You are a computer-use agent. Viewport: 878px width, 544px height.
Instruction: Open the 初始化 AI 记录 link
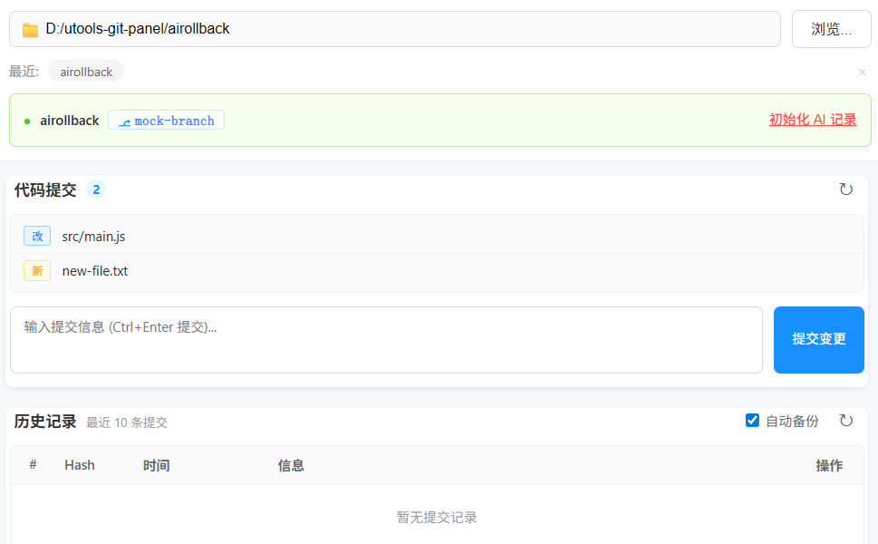813,120
